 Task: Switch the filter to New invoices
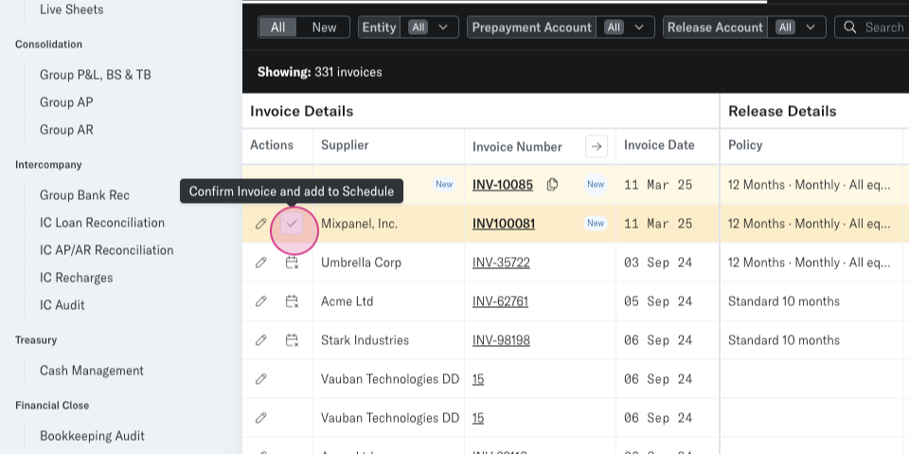pos(324,27)
